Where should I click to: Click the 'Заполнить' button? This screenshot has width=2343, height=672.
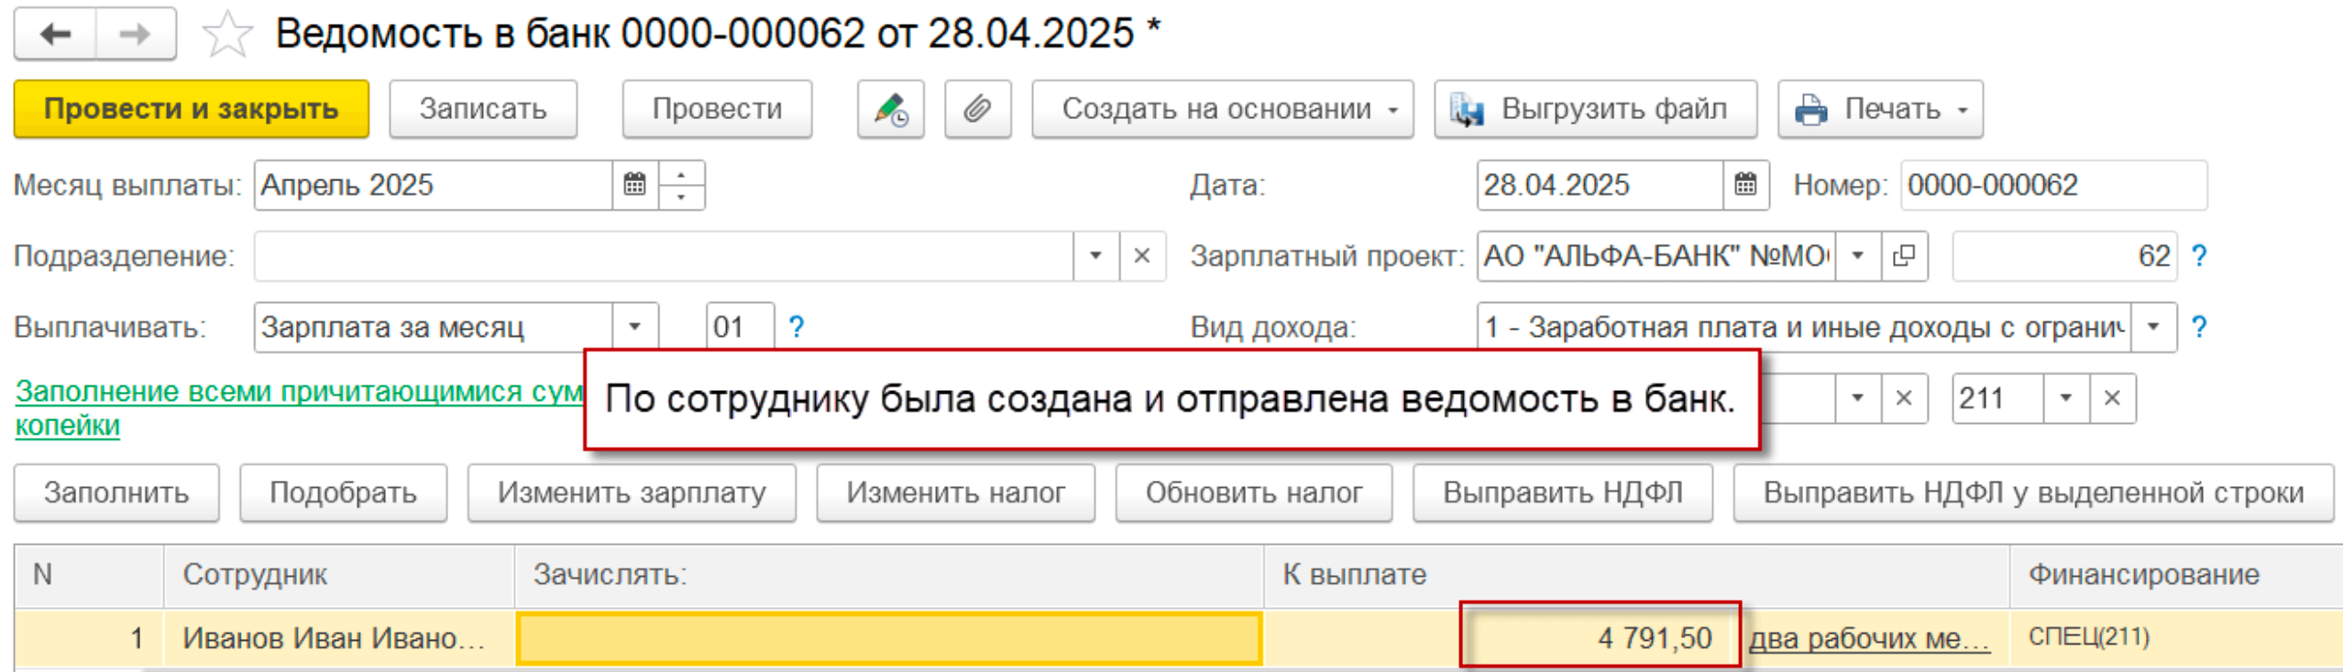coord(116,493)
